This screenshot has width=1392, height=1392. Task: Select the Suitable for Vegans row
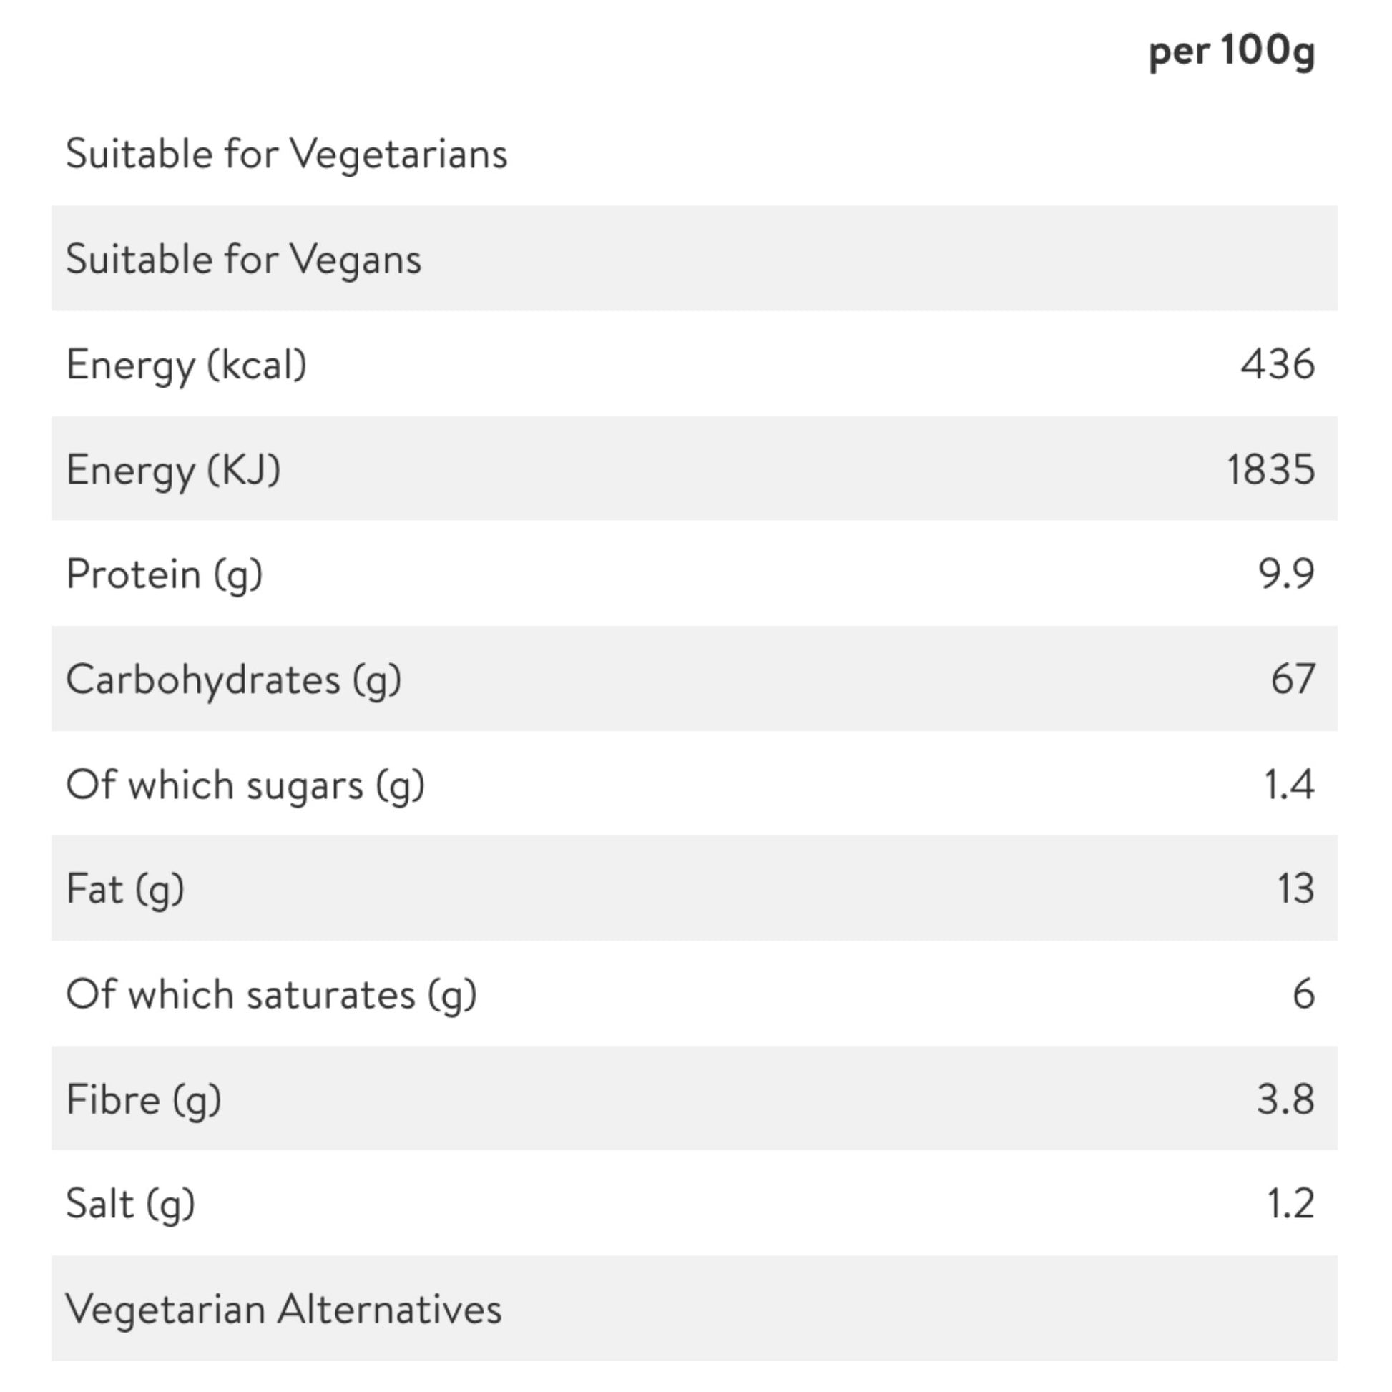pyautogui.click(x=695, y=259)
